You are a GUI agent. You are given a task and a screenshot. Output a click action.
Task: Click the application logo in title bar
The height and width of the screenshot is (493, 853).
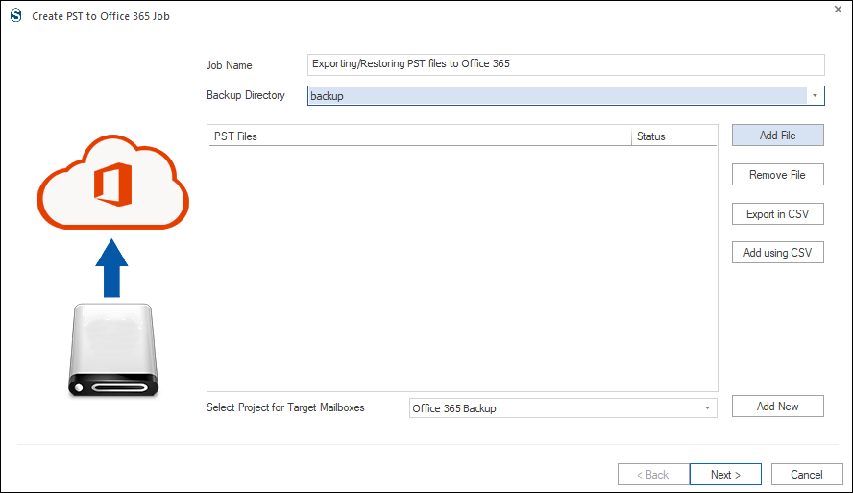(16, 15)
